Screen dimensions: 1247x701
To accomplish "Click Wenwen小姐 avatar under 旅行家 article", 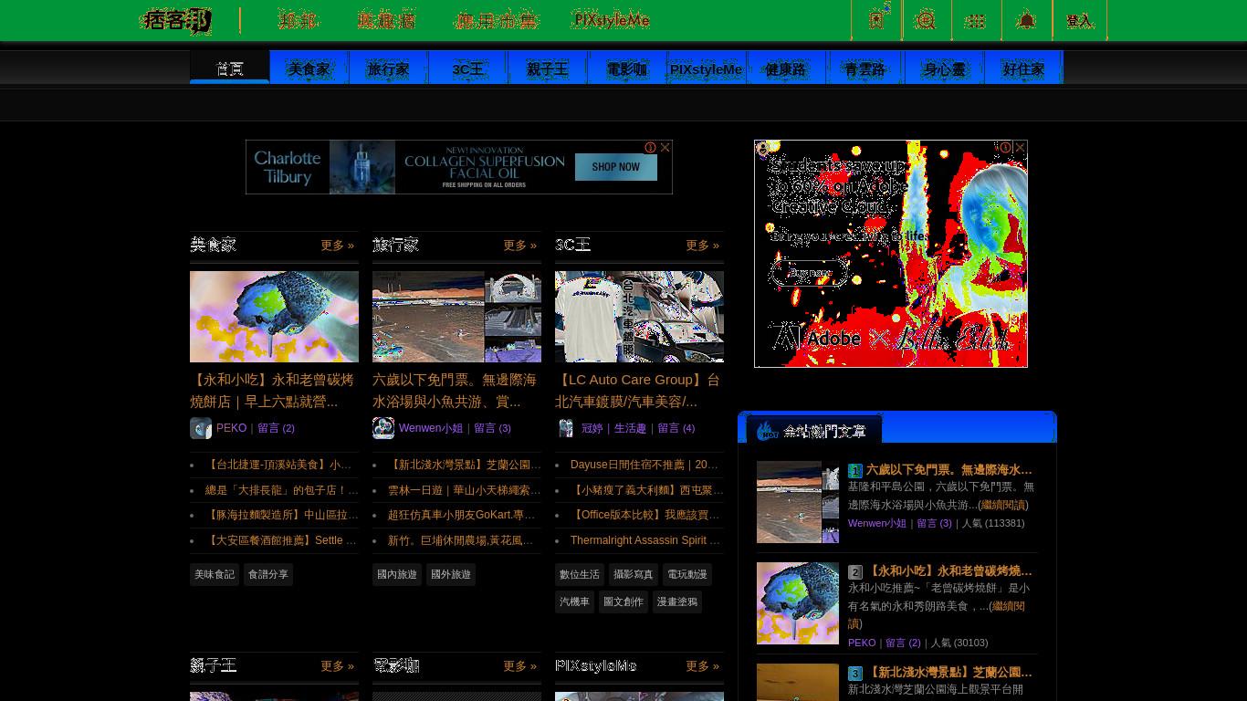I will [383, 428].
